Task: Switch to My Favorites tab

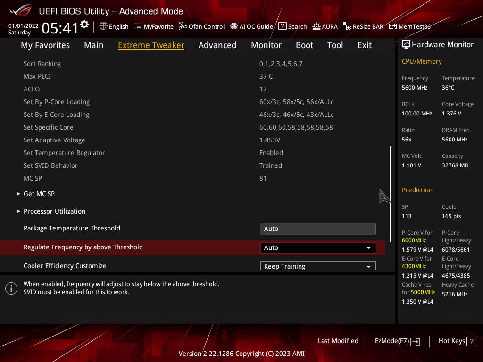Action: tap(45, 45)
